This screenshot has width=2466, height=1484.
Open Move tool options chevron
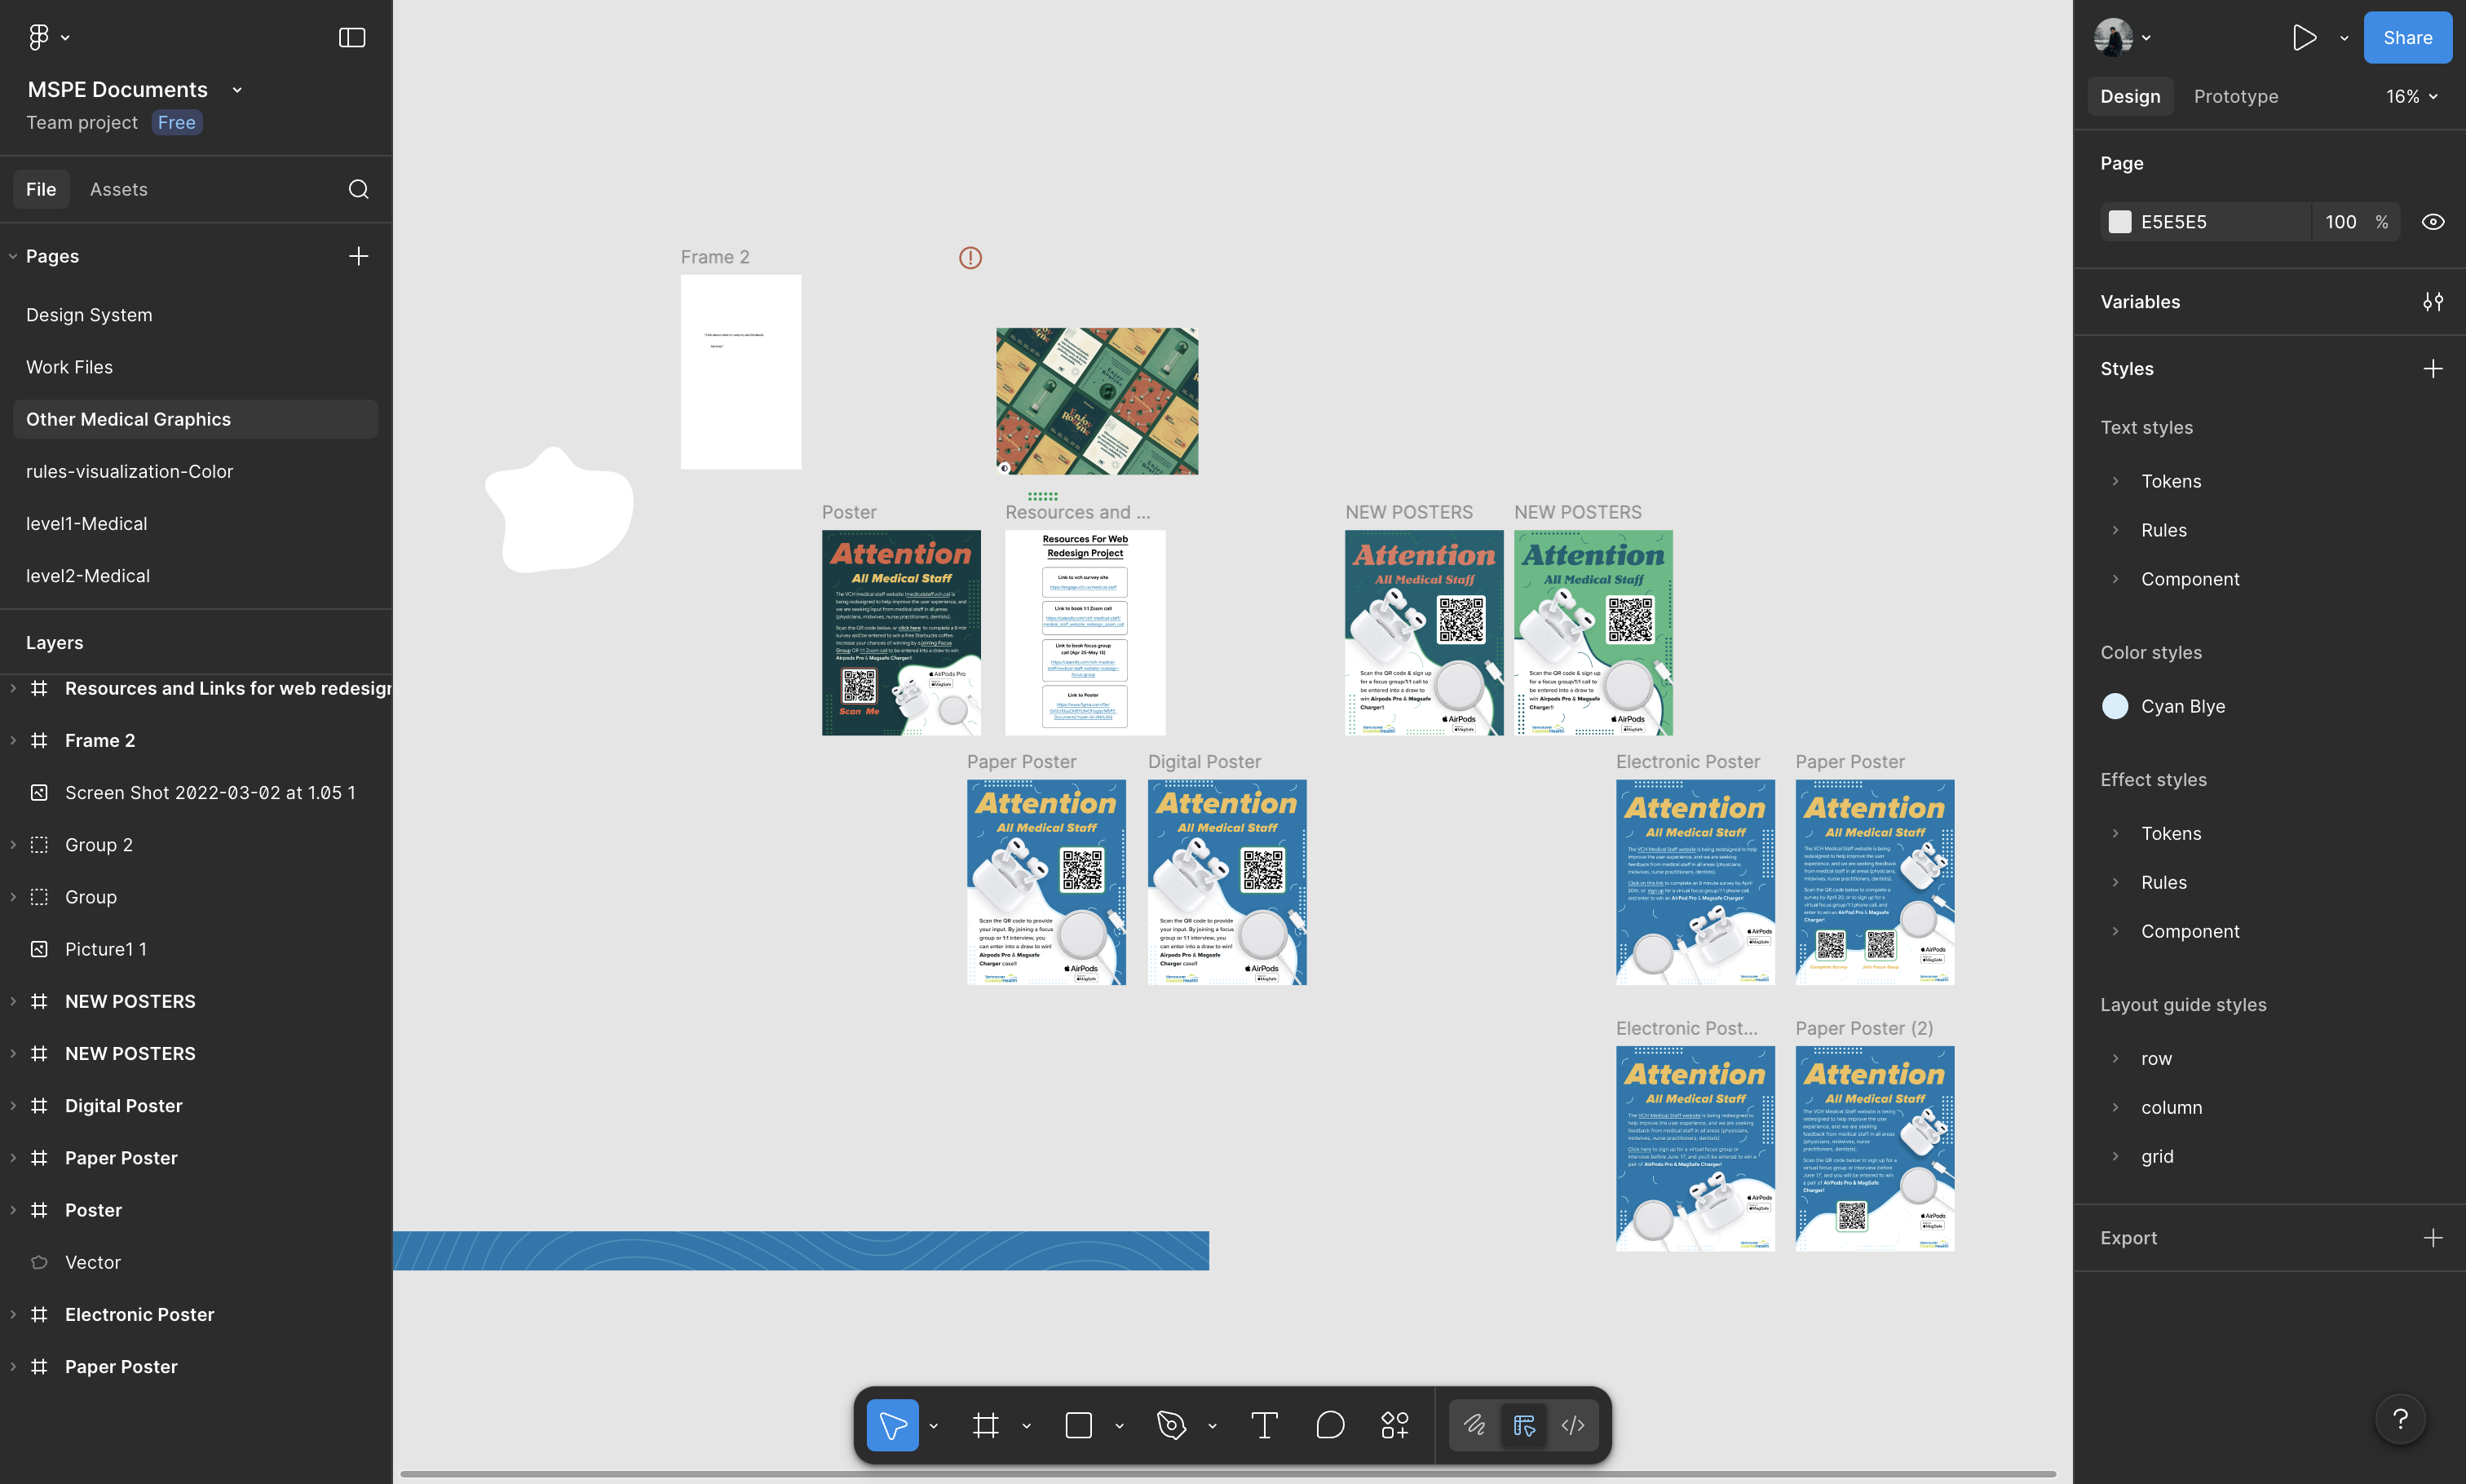pos(934,1426)
